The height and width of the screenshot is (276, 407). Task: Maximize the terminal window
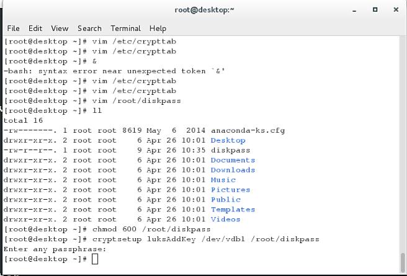pos(375,10)
